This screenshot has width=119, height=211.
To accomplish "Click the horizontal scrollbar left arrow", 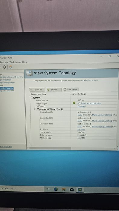I will coord(28,148).
